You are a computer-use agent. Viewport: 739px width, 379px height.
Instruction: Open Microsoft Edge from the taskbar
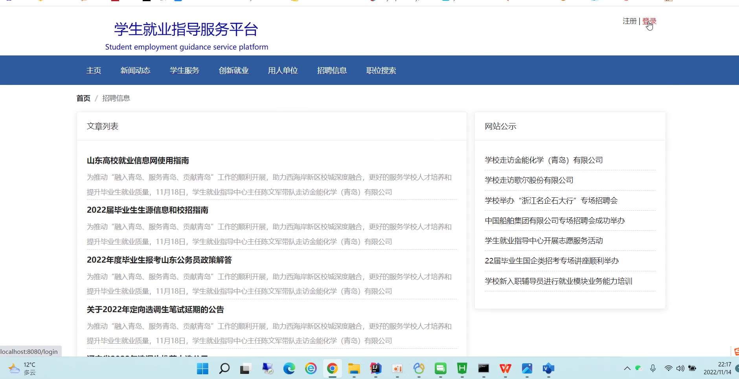pos(289,368)
